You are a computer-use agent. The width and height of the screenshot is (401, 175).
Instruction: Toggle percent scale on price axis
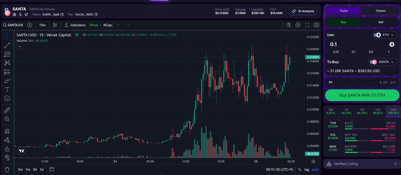coord(300,170)
